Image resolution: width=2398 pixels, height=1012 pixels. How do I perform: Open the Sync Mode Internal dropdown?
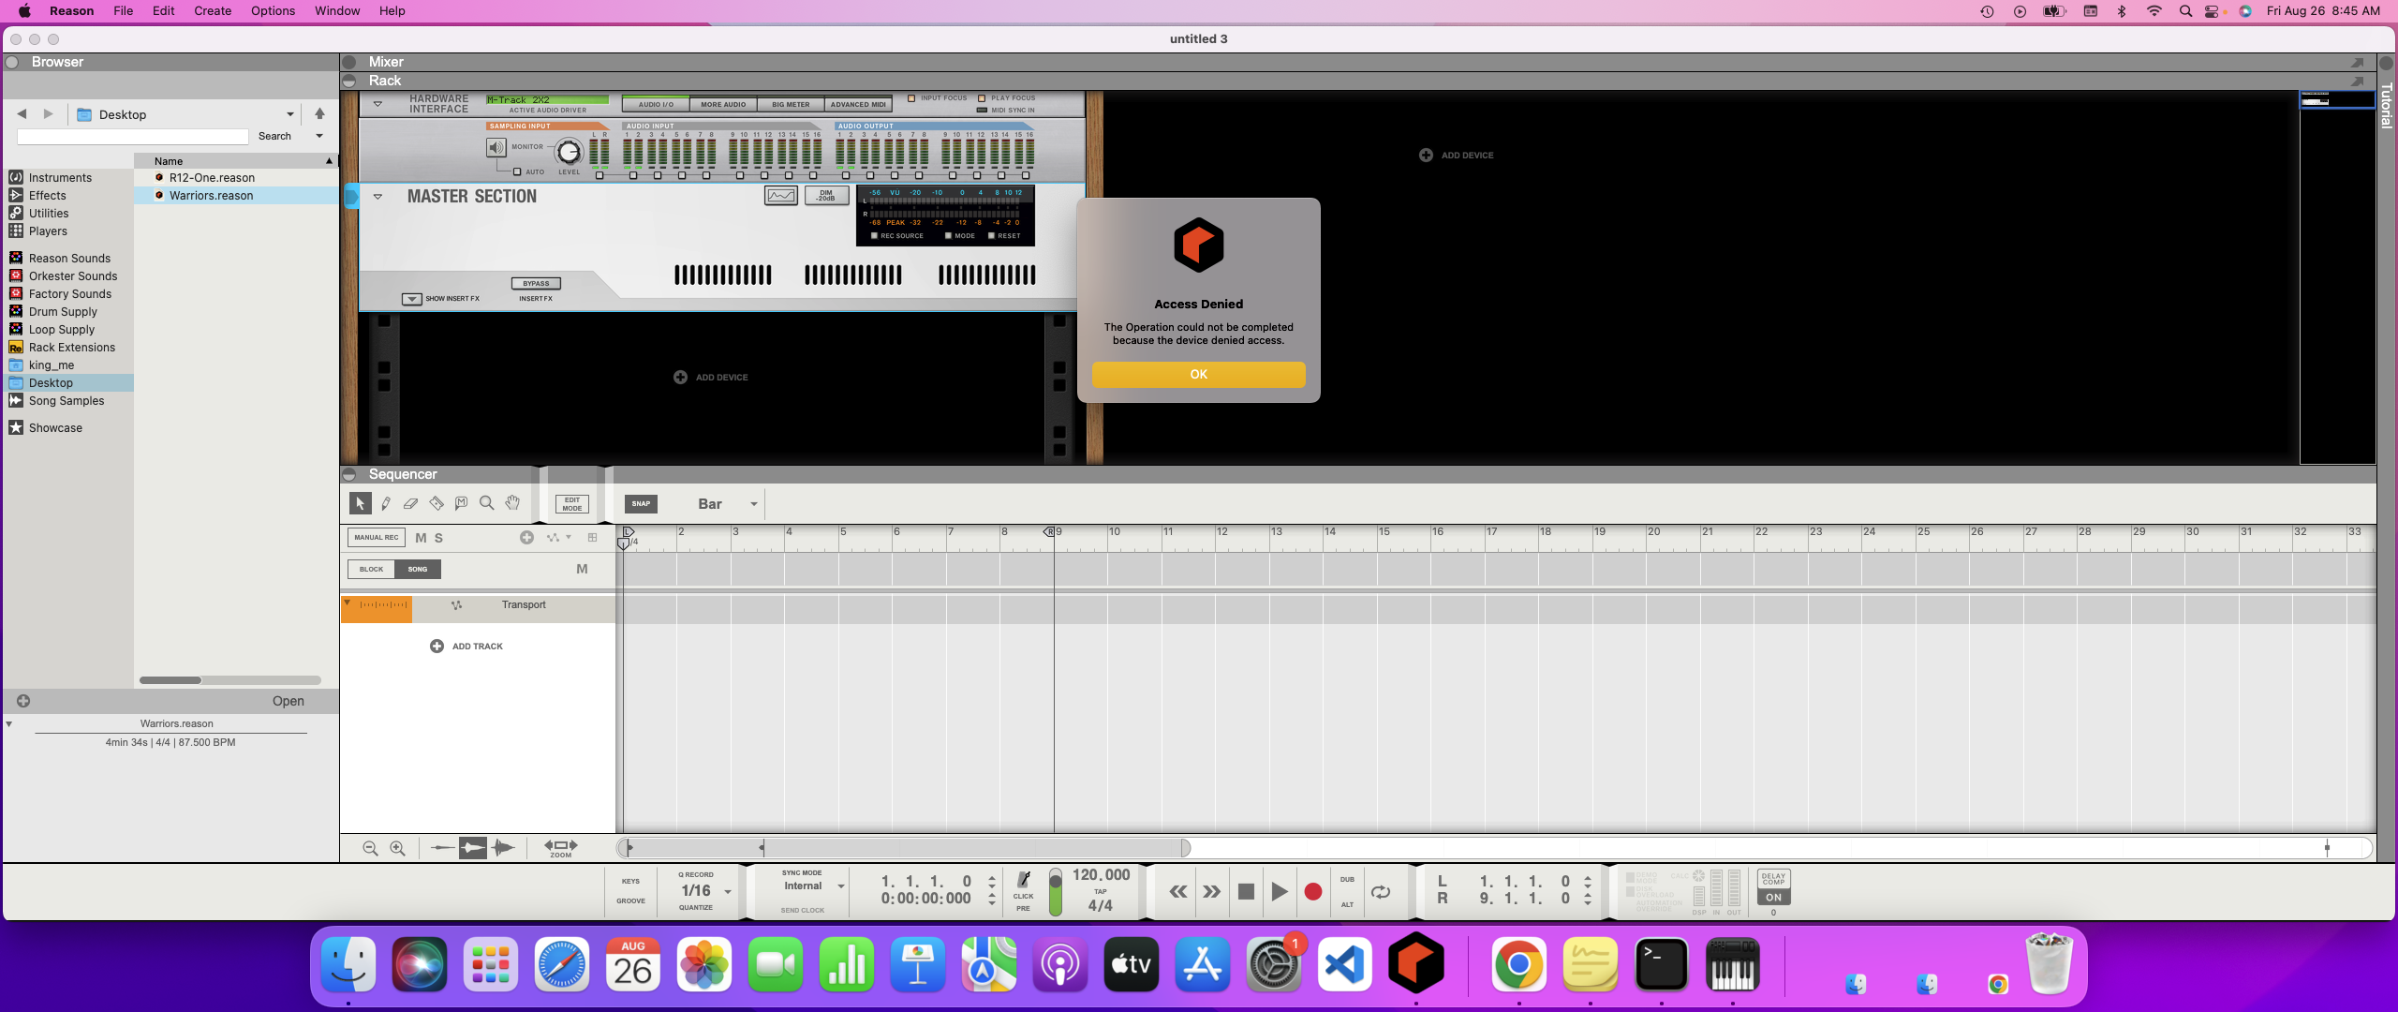click(x=840, y=886)
